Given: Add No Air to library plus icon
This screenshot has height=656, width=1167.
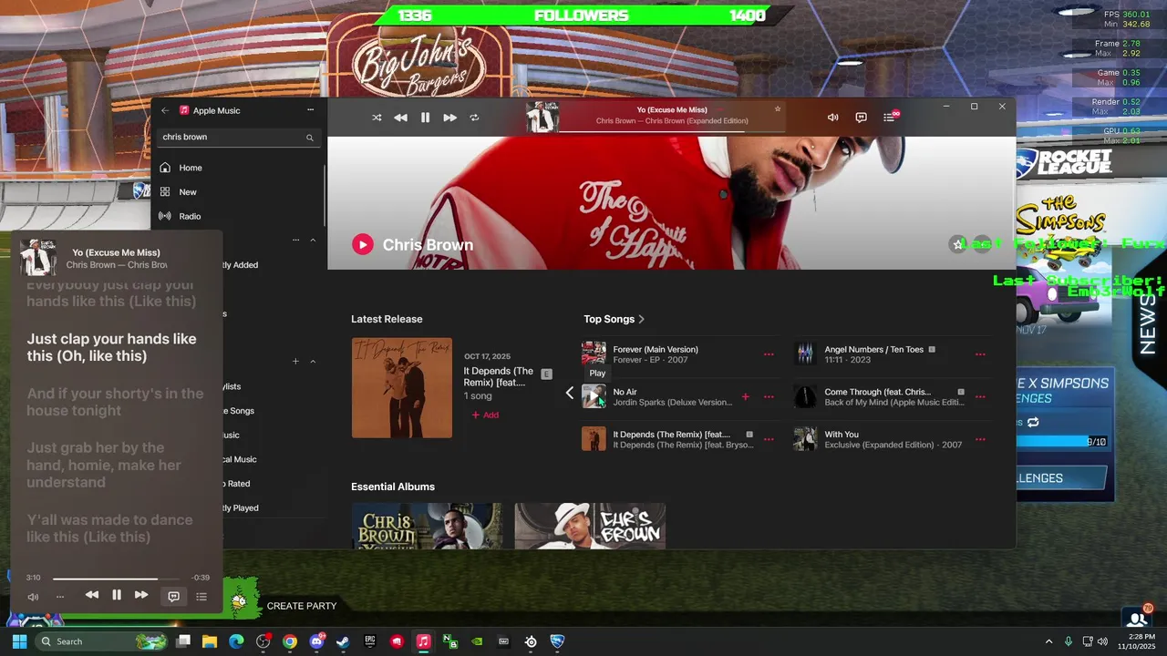Looking at the screenshot, I should [x=745, y=397].
